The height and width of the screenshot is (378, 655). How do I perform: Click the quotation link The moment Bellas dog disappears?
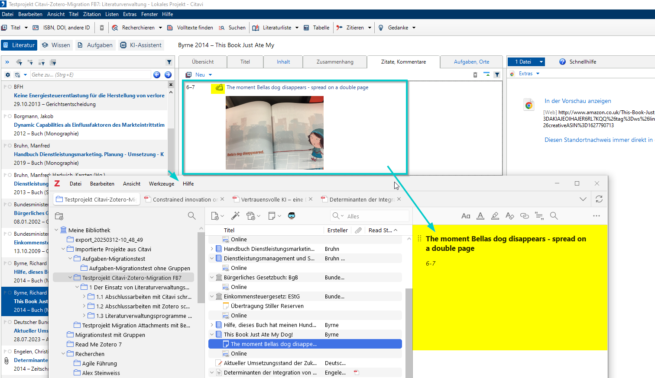click(297, 87)
